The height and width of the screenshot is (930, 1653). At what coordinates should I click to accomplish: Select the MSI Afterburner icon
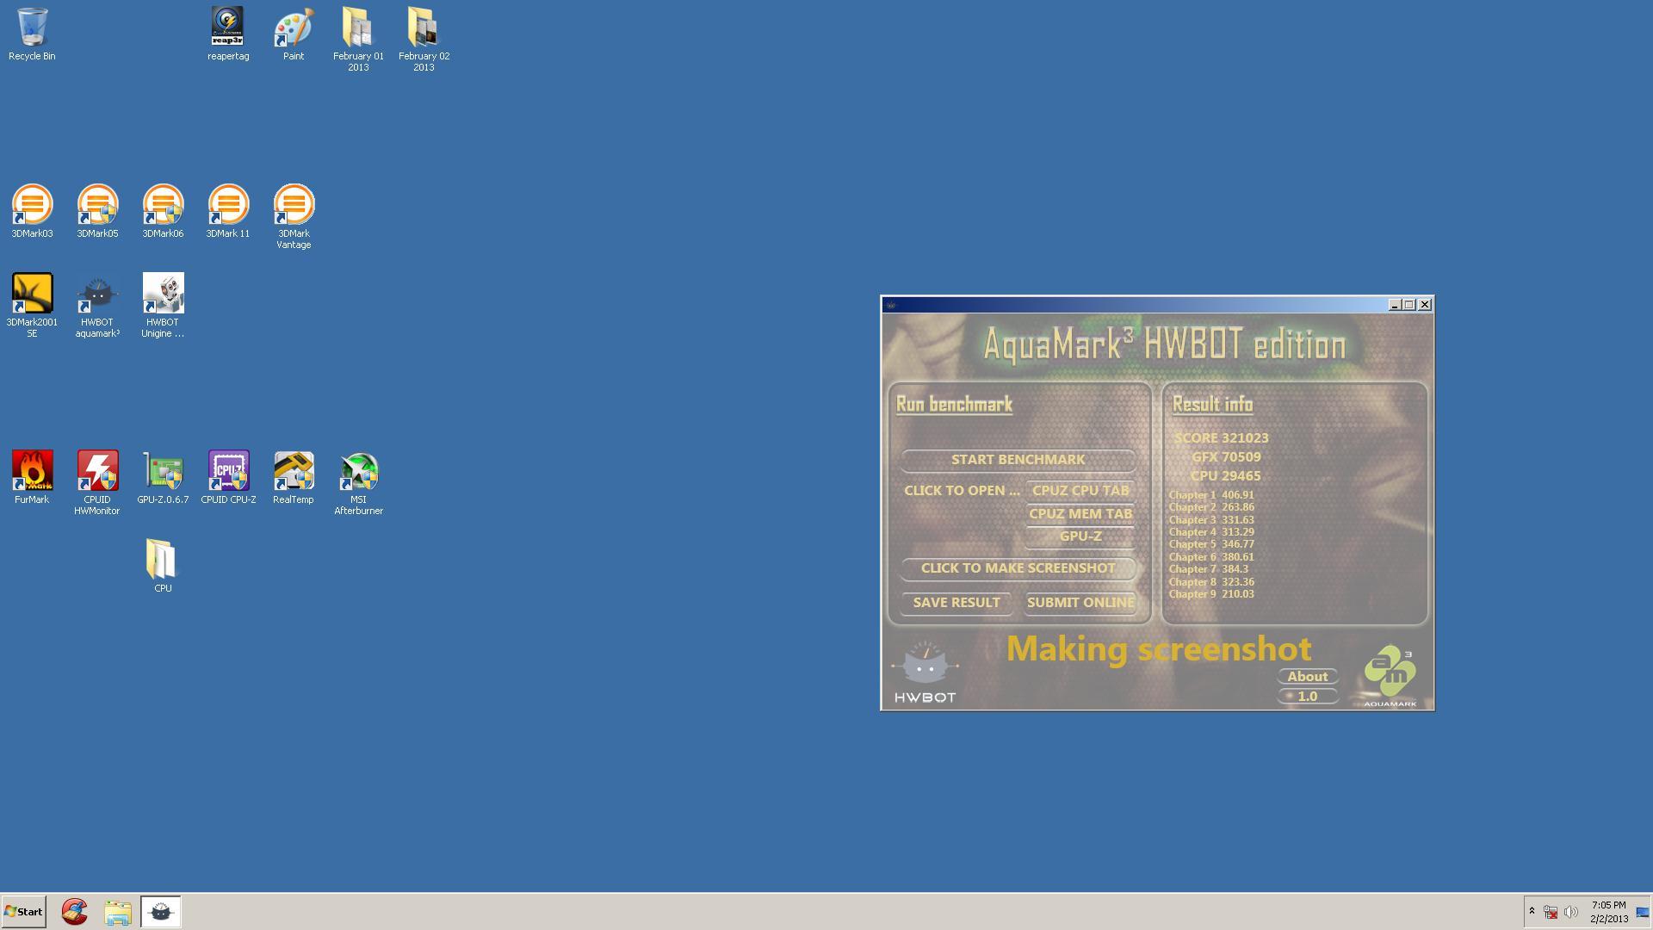tap(358, 482)
